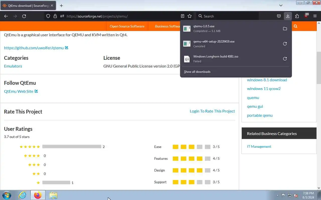Open the windows 8.1 download link
The height and width of the screenshot is (200, 321).
[267, 80]
